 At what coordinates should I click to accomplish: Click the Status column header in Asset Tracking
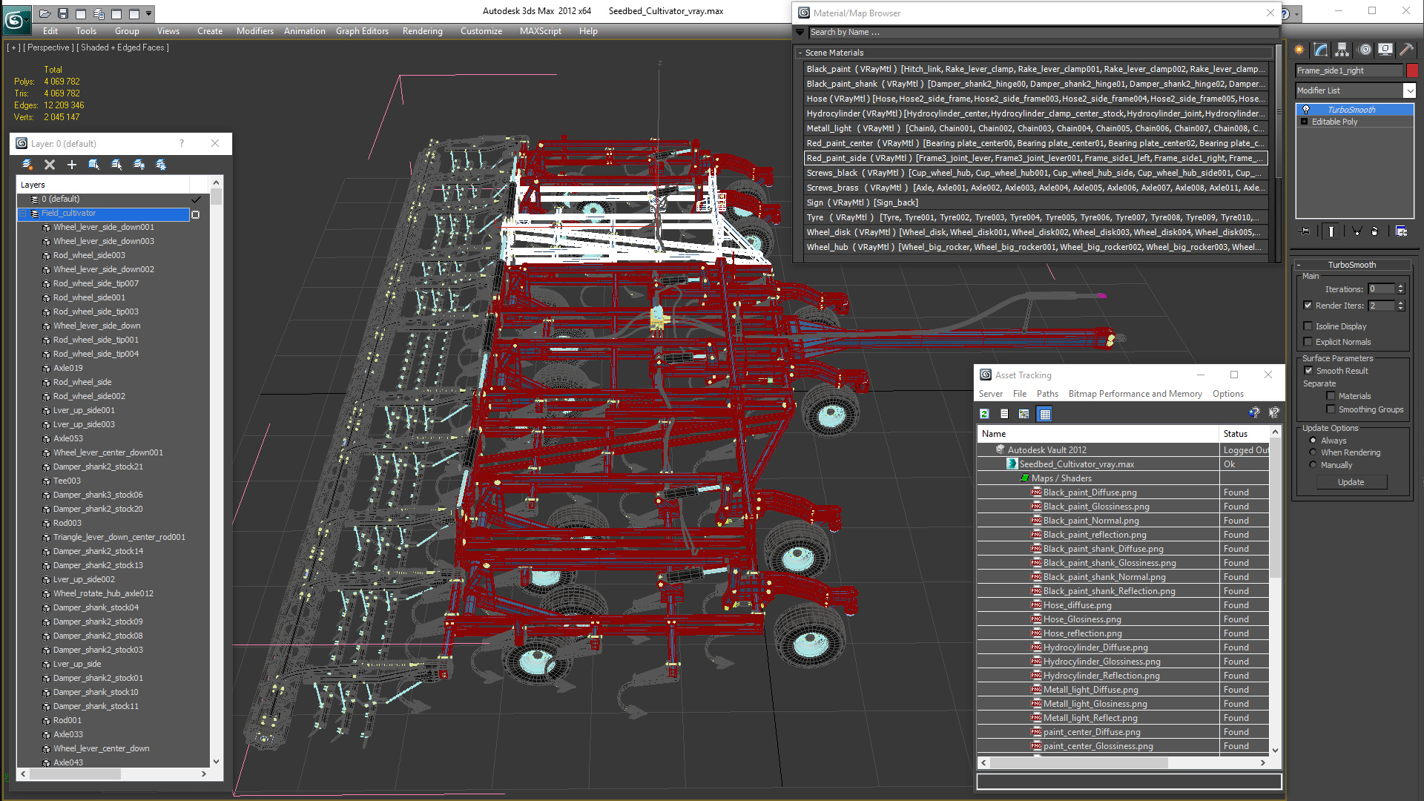(x=1245, y=434)
